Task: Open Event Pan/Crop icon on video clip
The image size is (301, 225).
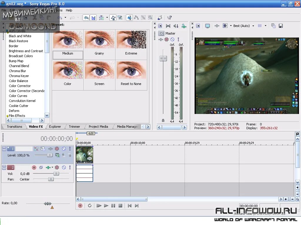Action: pyautogui.click(x=89, y=153)
